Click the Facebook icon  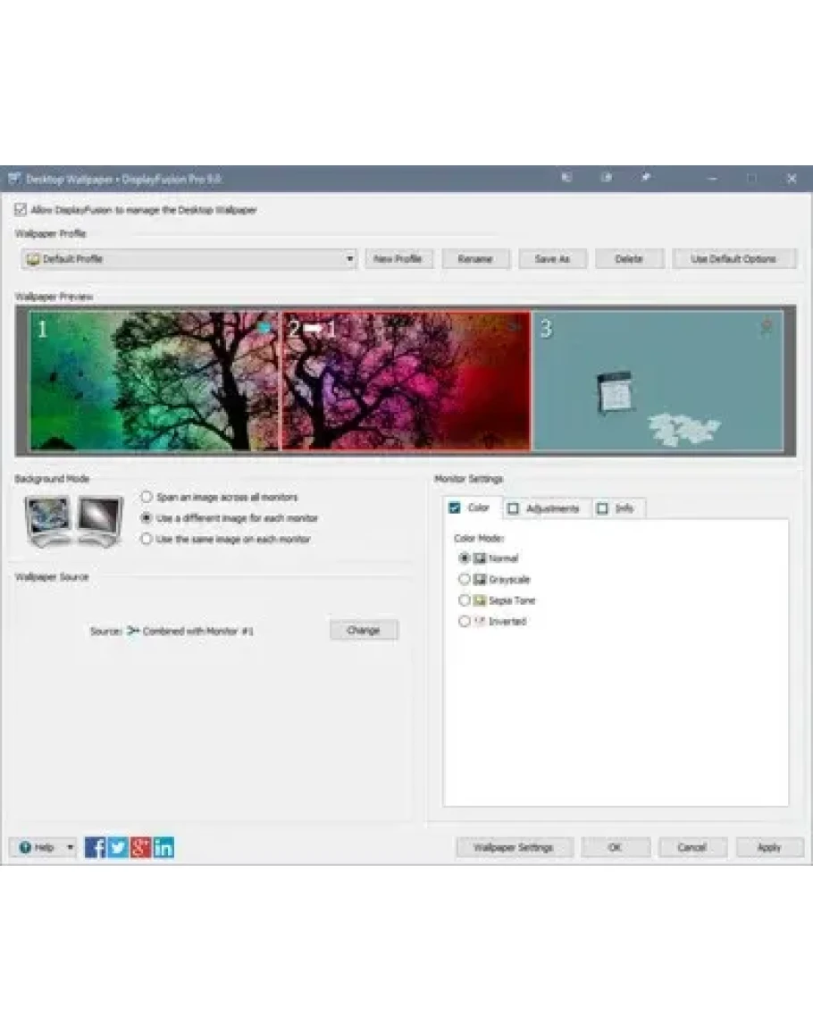(x=96, y=847)
